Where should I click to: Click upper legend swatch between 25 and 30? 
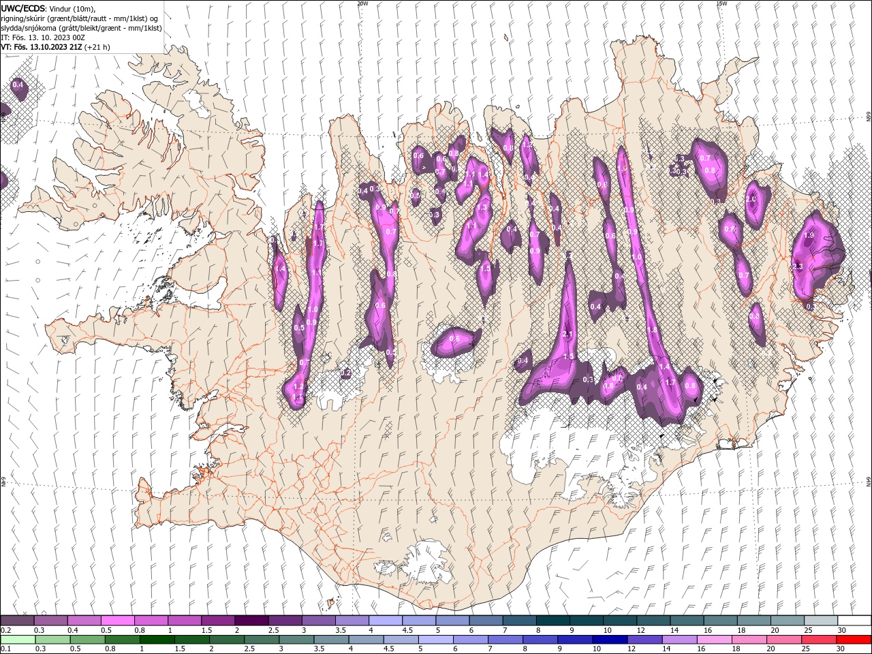click(821, 621)
